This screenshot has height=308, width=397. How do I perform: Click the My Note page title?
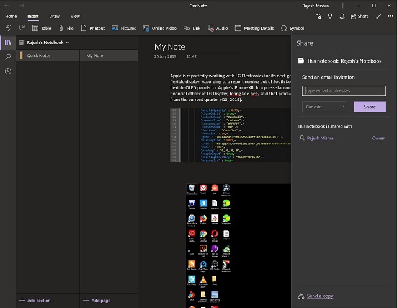[169, 46]
